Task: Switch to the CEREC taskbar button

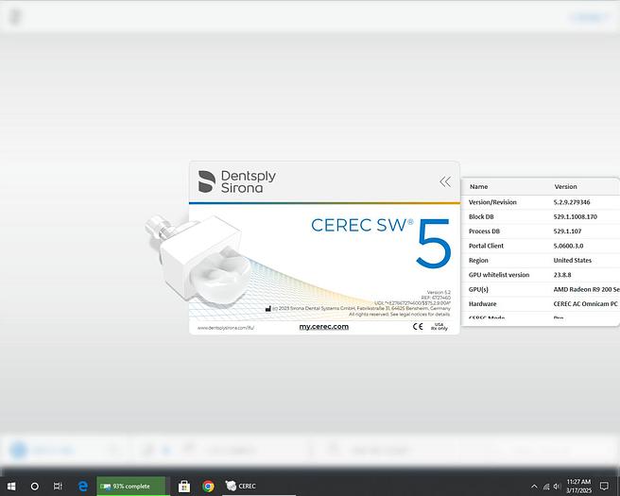Action: click(259, 487)
